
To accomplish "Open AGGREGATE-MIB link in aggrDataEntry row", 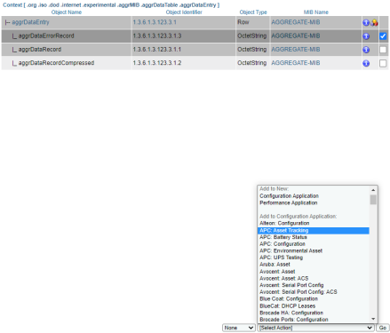I will (x=296, y=22).
